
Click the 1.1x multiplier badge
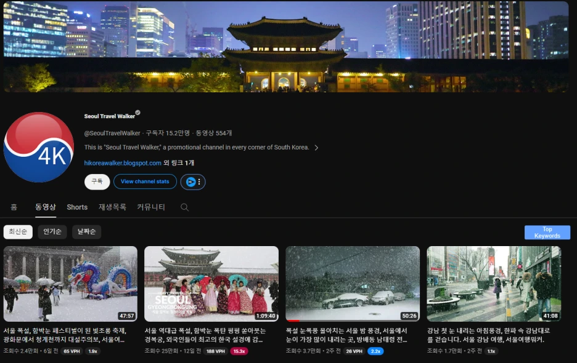coord(491,351)
